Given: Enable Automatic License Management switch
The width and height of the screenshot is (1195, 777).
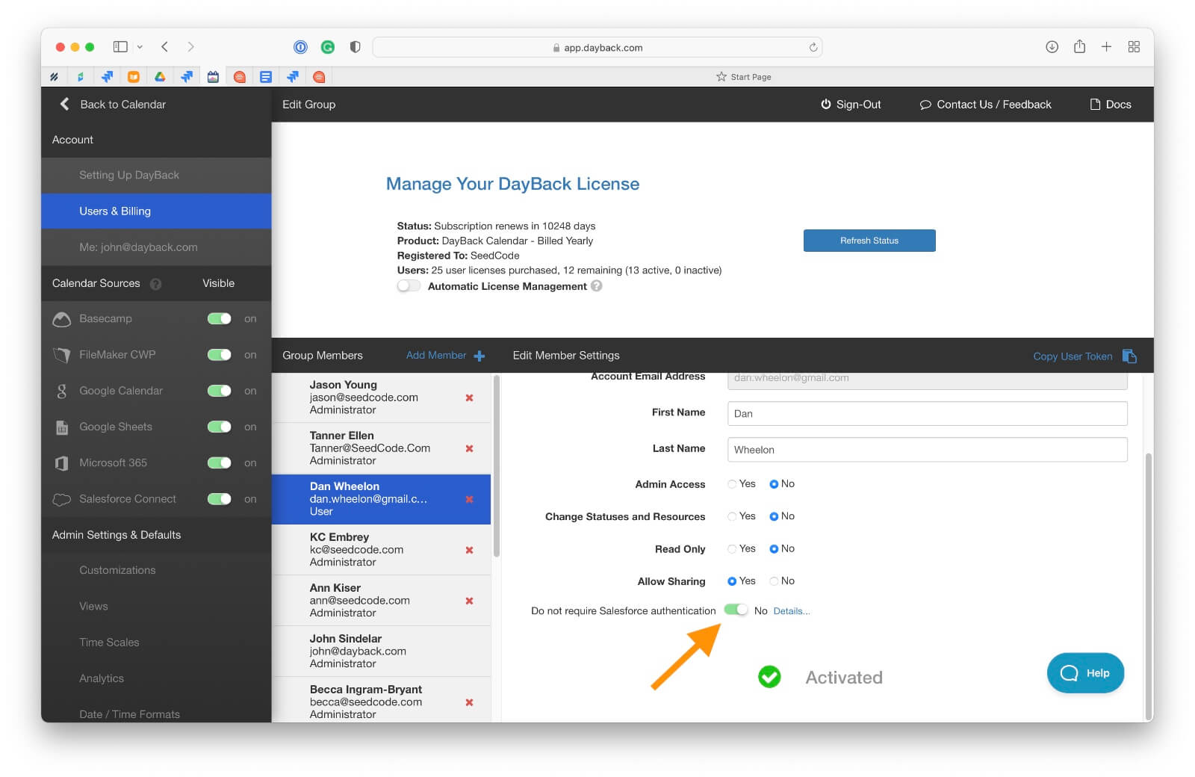Looking at the screenshot, I should [x=409, y=286].
